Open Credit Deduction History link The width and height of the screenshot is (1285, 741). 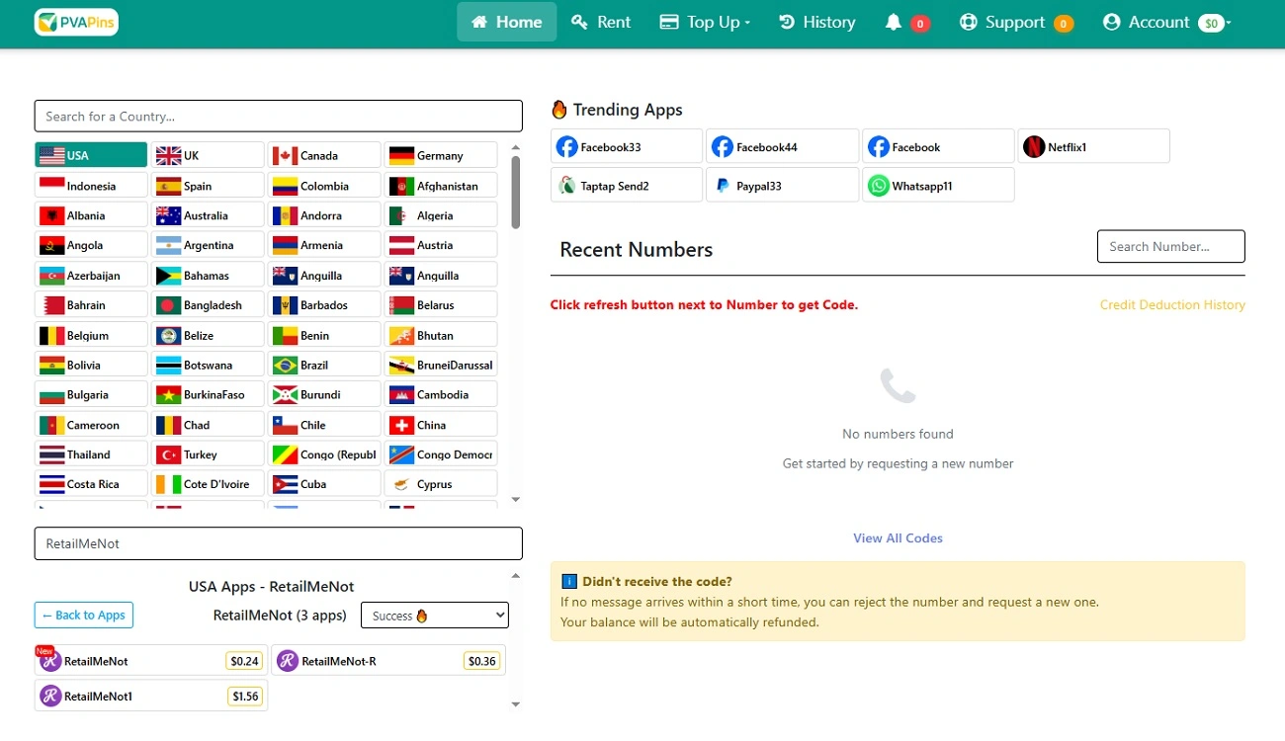pyautogui.click(x=1172, y=305)
